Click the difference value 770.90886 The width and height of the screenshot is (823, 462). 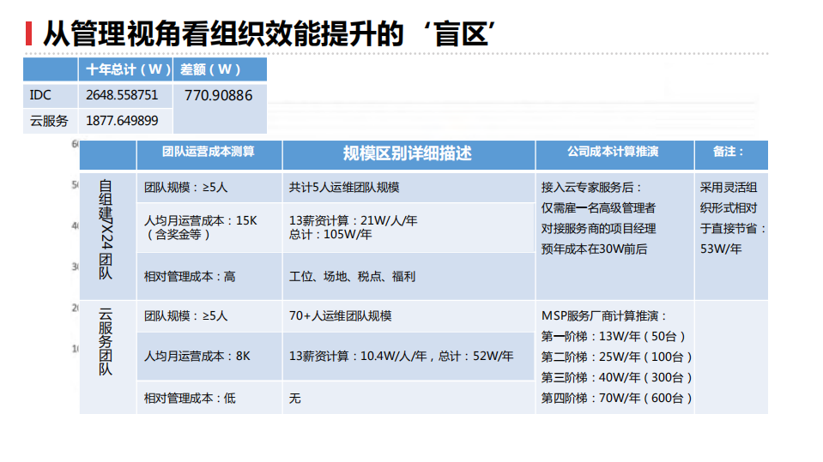click(x=218, y=95)
